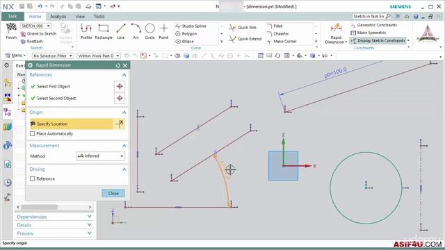Switch to the Tools tab
This screenshot has width=445, height=250.
(99, 17)
